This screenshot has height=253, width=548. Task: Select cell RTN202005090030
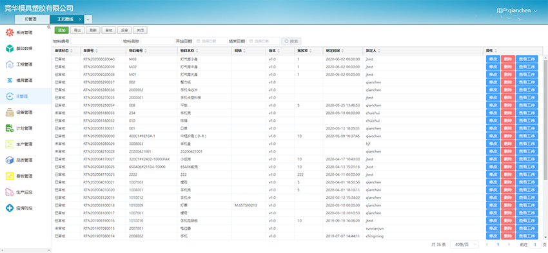(x=99, y=136)
